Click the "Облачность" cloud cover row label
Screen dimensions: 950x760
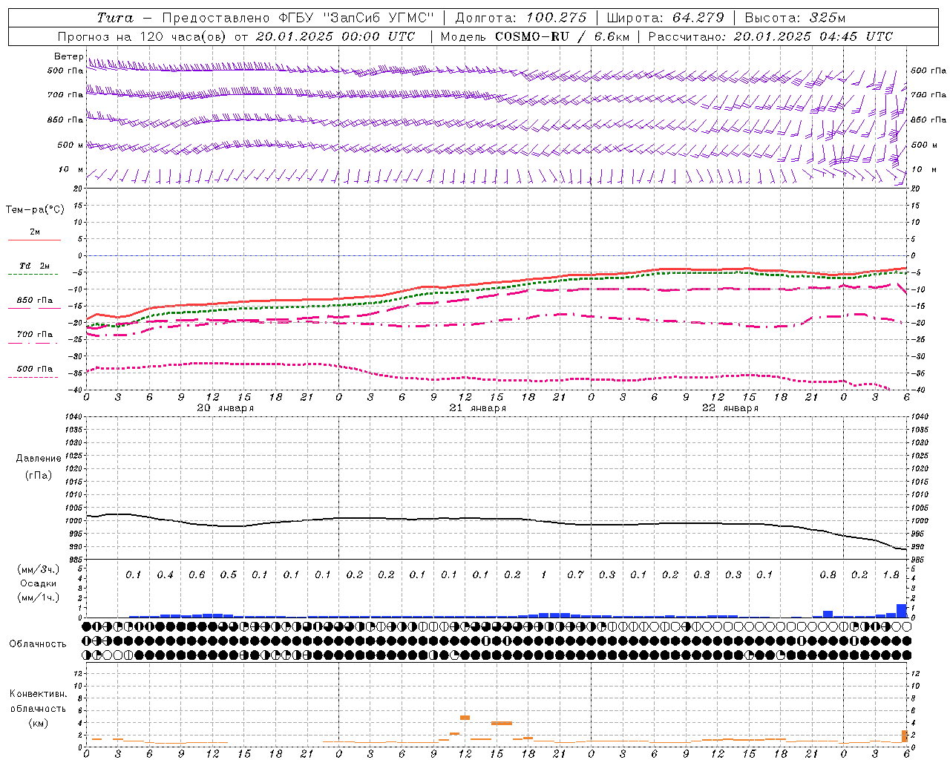[x=38, y=643]
